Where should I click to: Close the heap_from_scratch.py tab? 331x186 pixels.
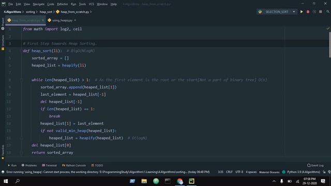point(43,20)
